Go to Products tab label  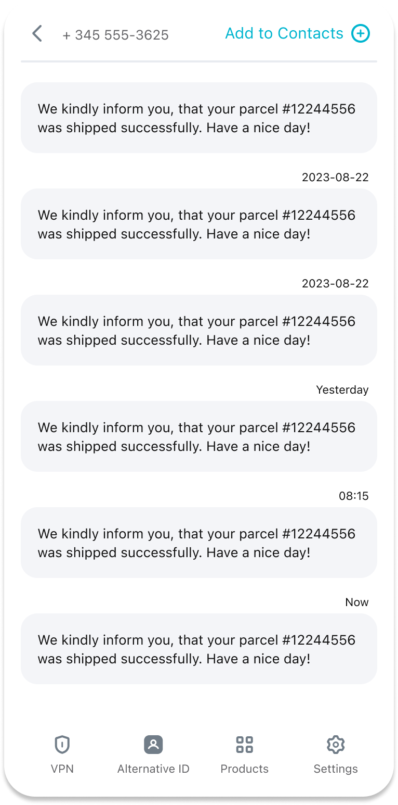[244, 769]
